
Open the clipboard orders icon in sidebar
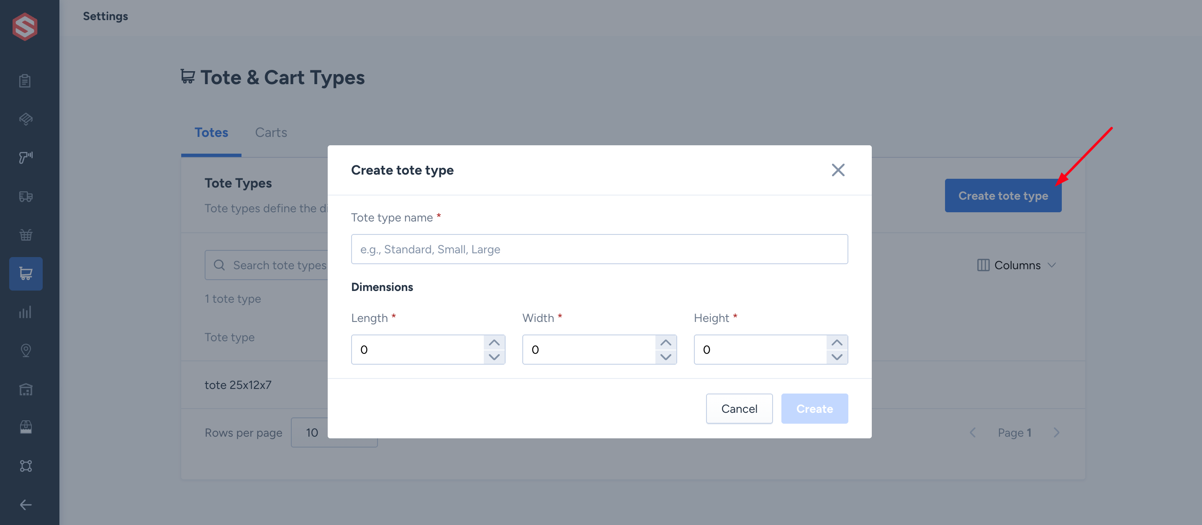pos(25,81)
